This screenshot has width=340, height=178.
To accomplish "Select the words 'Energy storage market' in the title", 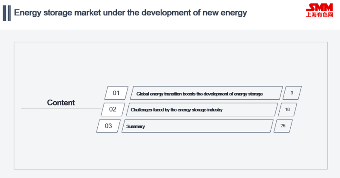I will [57, 13].
